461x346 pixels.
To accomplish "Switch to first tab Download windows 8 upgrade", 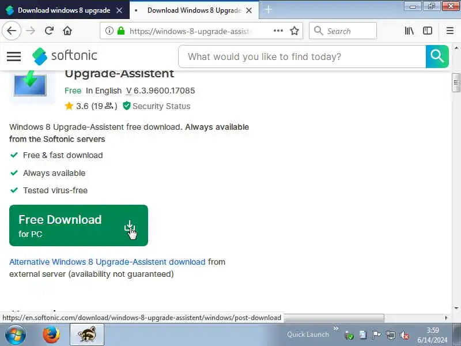I will click(x=65, y=10).
